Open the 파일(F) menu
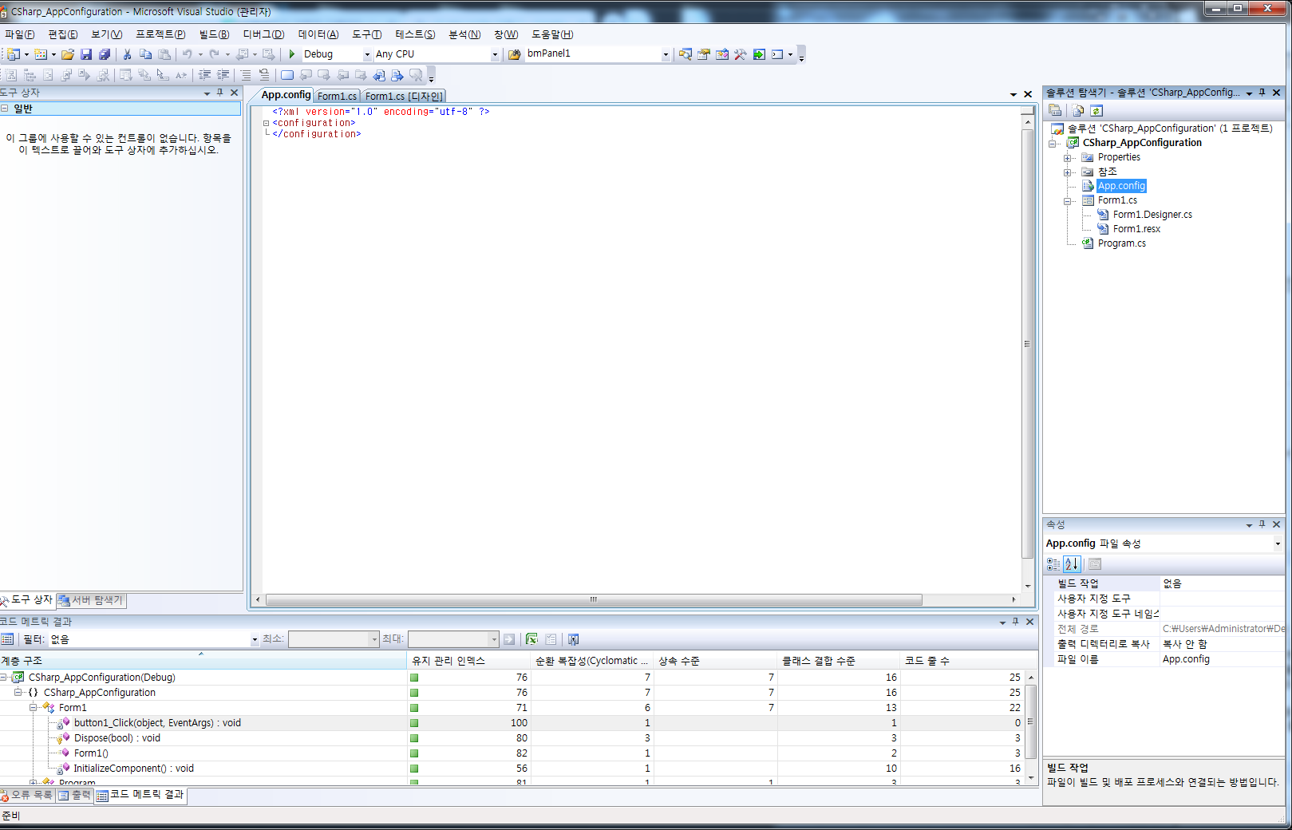 (20, 34)
